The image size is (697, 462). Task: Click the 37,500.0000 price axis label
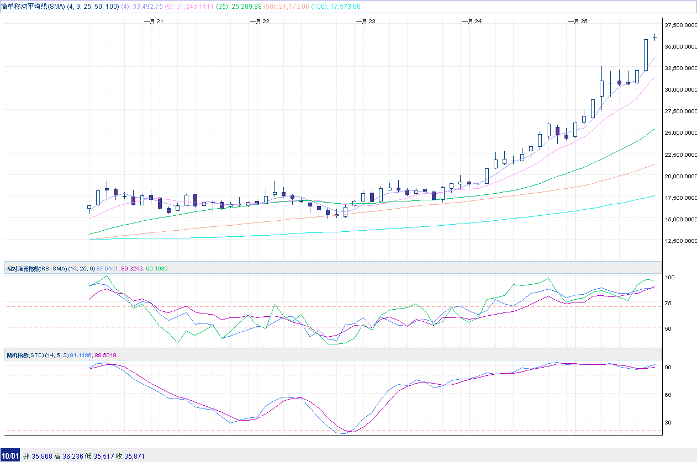tap(679, 25)
